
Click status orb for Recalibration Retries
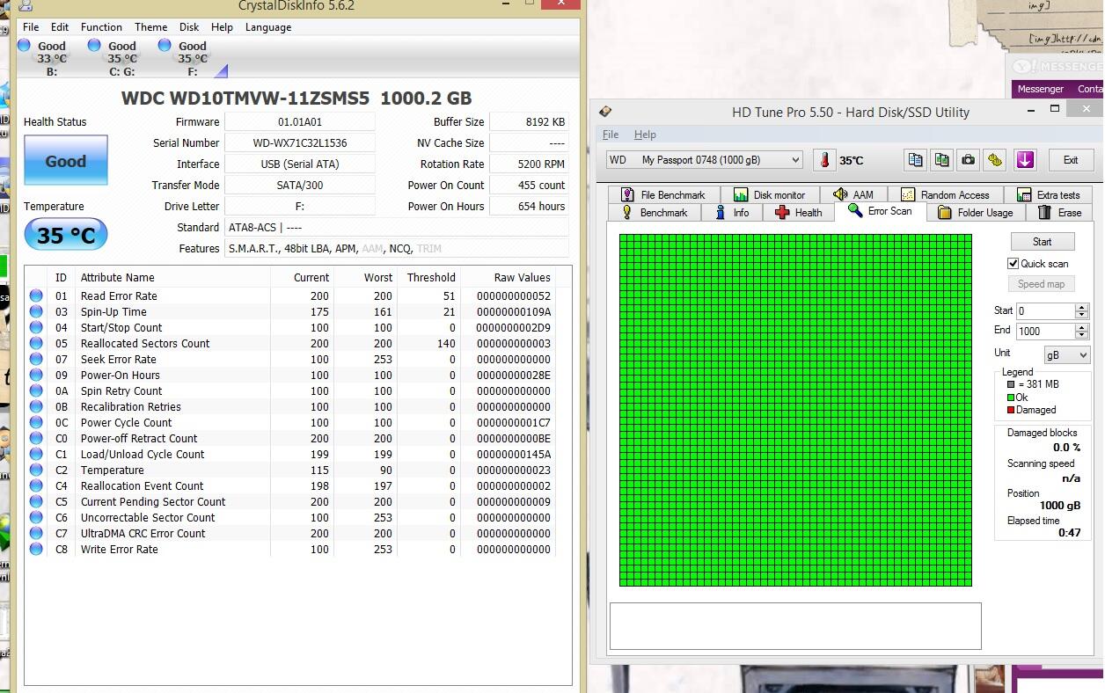[36, 407]
